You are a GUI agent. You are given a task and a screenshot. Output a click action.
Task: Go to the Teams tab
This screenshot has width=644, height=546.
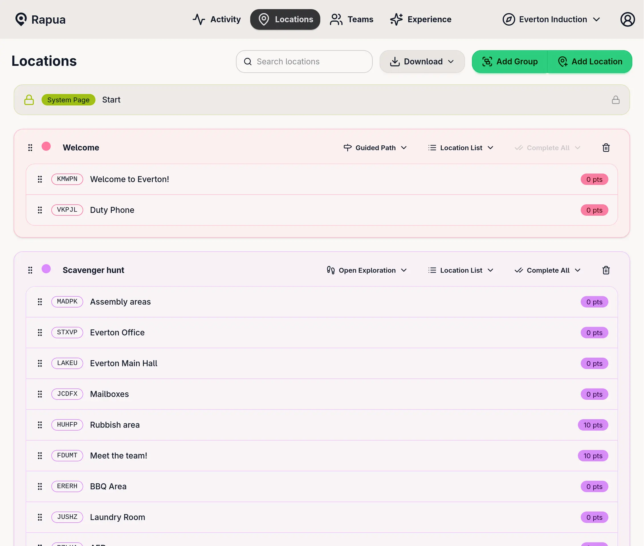click(x=352, y=19)
